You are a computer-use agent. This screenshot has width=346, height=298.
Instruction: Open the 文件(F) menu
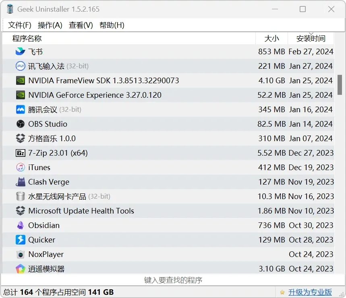pyautogui.click(x=19, y=25)
